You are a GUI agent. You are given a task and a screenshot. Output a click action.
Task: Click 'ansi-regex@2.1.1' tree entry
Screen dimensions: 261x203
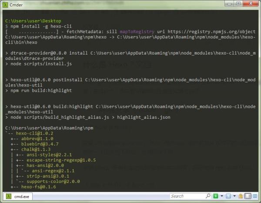coord(53,171)
